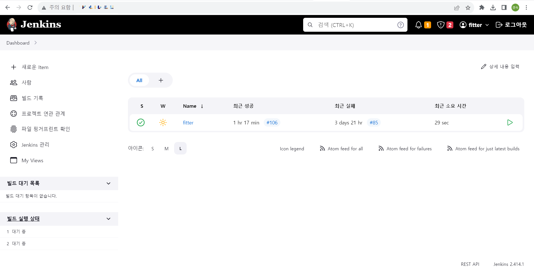Open Atom feed for just latest builds
Screen dimensions: 534x275
pyautogui.click(x=483, y=149)
